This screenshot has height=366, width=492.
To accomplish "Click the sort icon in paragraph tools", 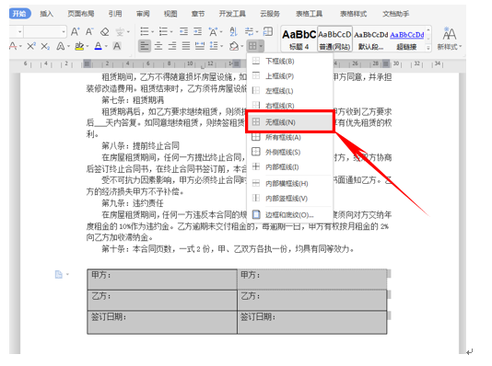I will 233,31.
